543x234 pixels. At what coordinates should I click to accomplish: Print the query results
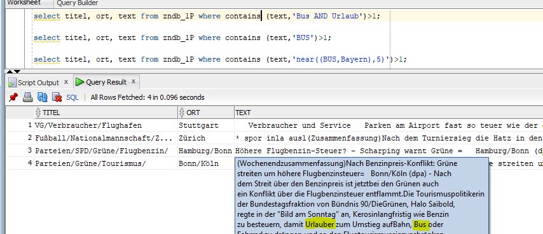[x=27, y=97]
